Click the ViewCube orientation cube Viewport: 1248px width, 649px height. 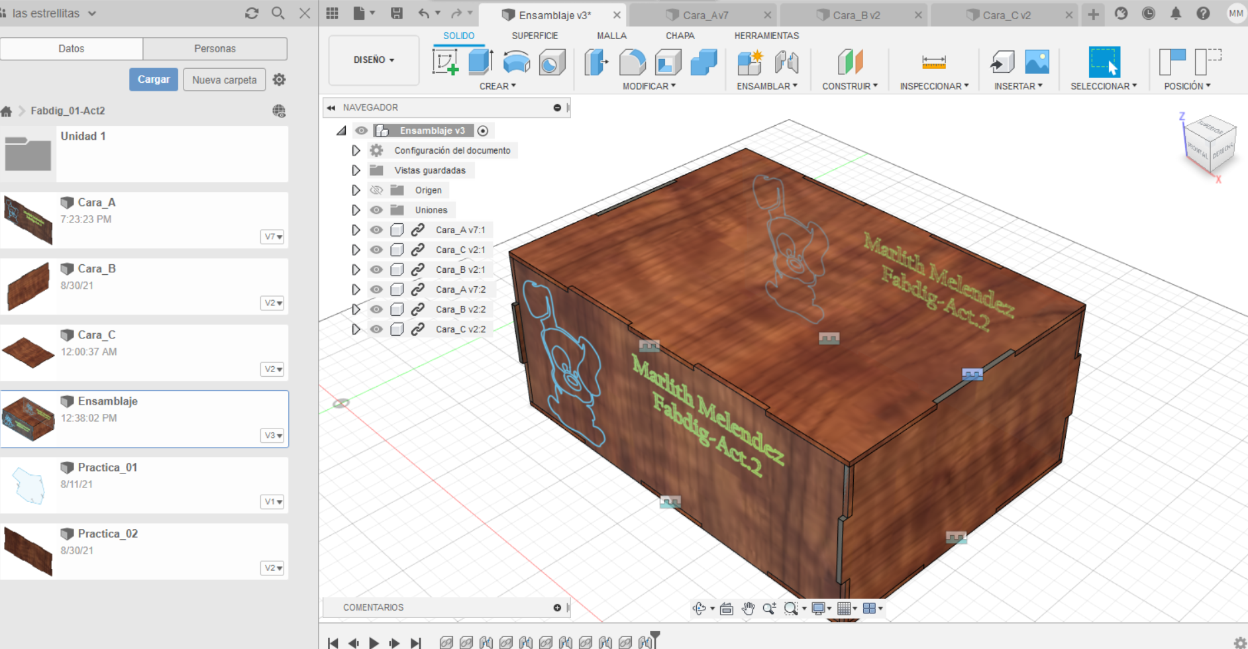pyautogui.click(x=1210, y=144)
